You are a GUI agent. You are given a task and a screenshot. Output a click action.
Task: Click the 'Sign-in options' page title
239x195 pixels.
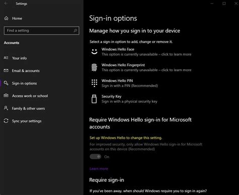click(113, 18)
